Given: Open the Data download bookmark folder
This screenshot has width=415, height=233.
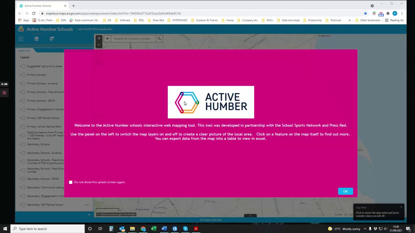Looking at the screenshot, I should [288, 20].
